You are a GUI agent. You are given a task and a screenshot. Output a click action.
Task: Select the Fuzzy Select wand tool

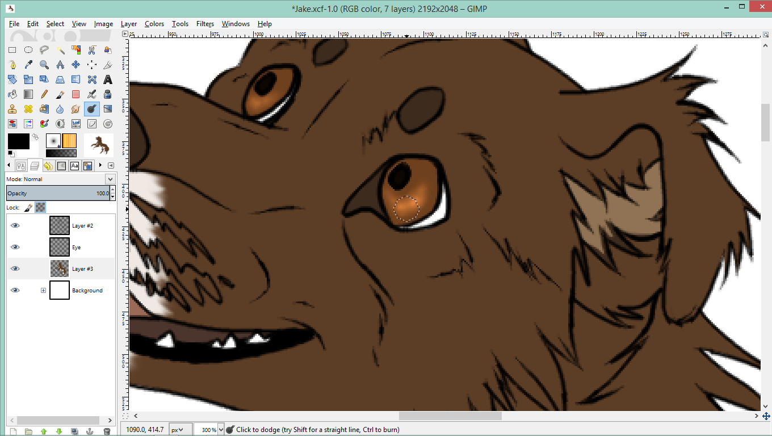60,49
